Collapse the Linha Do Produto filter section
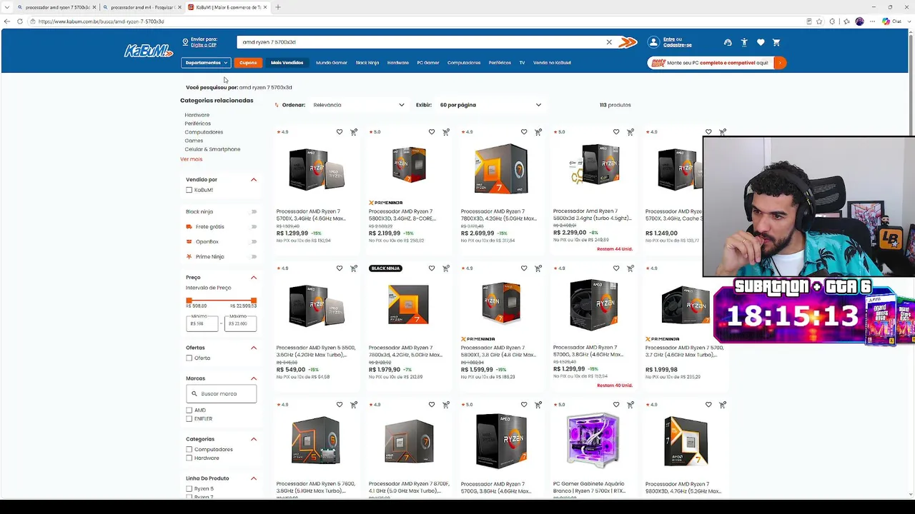This screenshot has width=915, height=514. (254, 478)
